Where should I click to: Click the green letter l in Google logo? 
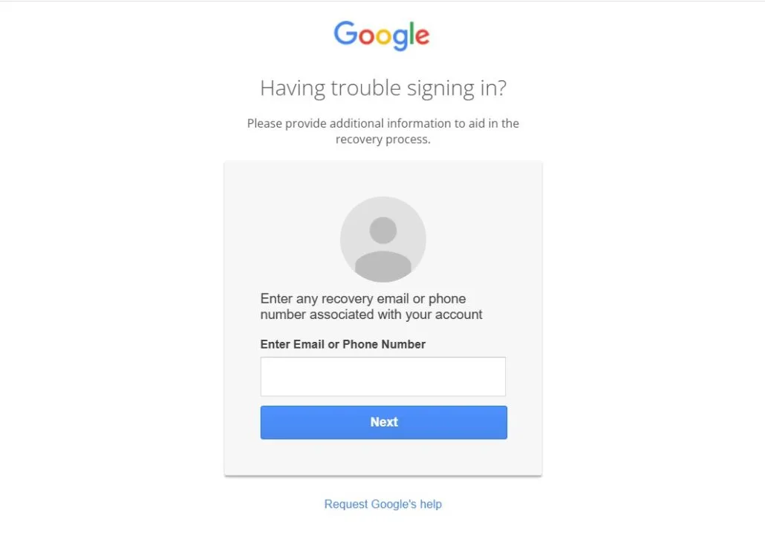[411, 33]
